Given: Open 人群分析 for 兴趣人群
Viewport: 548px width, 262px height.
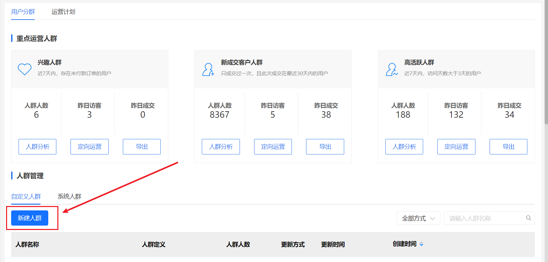Looking at the screenshot, I should coord(37,147).
